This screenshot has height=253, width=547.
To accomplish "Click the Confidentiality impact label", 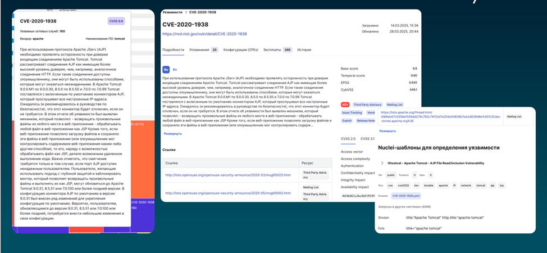I will pos(358,173).
